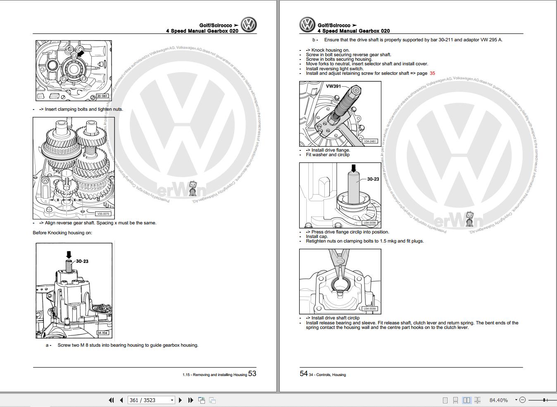Click the V35-0070 gear shaft illustration

tap(74, 168)
